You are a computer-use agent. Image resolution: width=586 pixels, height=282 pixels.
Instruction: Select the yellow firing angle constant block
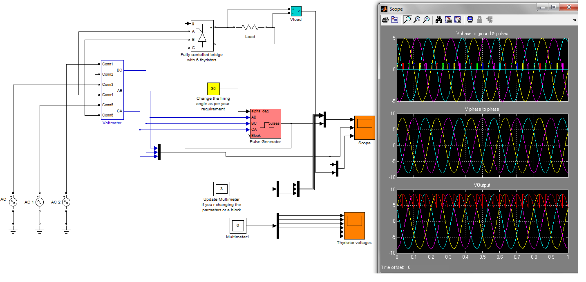pos(213,89)
